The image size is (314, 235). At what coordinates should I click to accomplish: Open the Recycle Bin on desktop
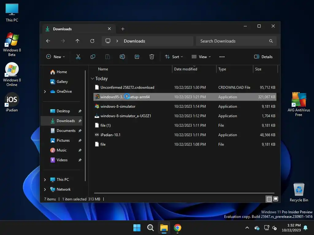click(x=299, y=192)
